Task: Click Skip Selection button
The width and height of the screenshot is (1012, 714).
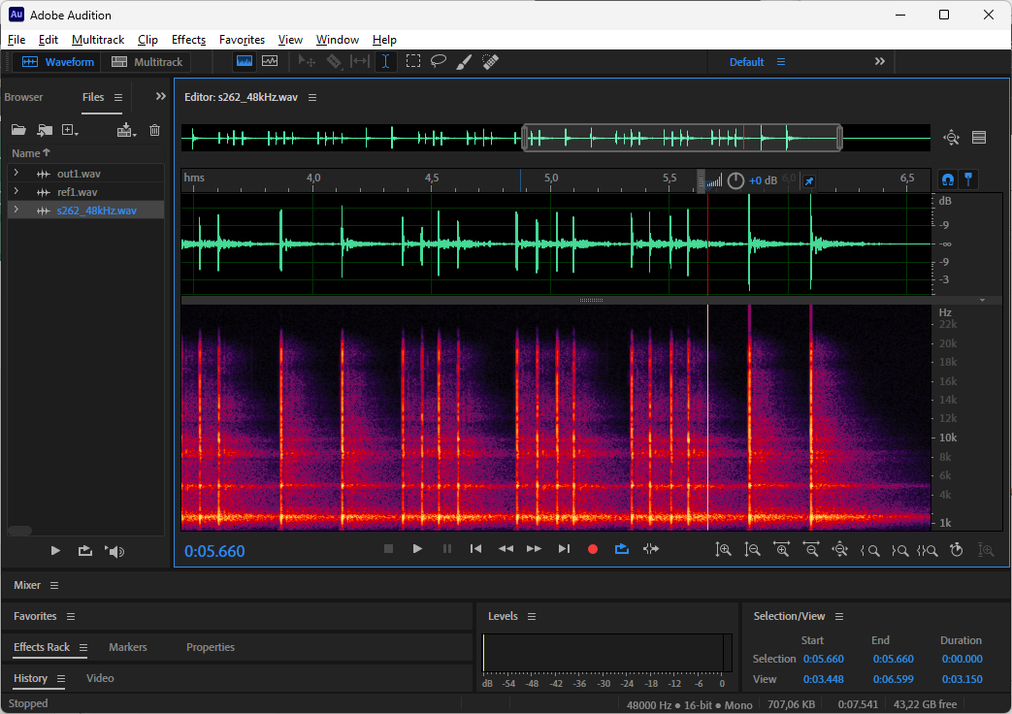Action: [x=651, y=549]
